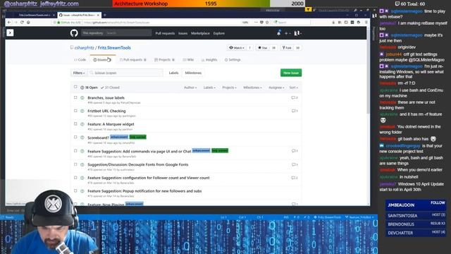Check the box for 'Decouple Fonts from Google Fonts'
451x254 pixels.
pos(75,164)
